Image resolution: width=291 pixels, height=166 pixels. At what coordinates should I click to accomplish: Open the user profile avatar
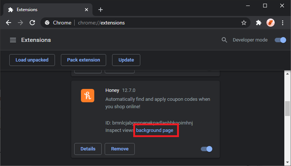pyautogui.click(x=270, y=23)
